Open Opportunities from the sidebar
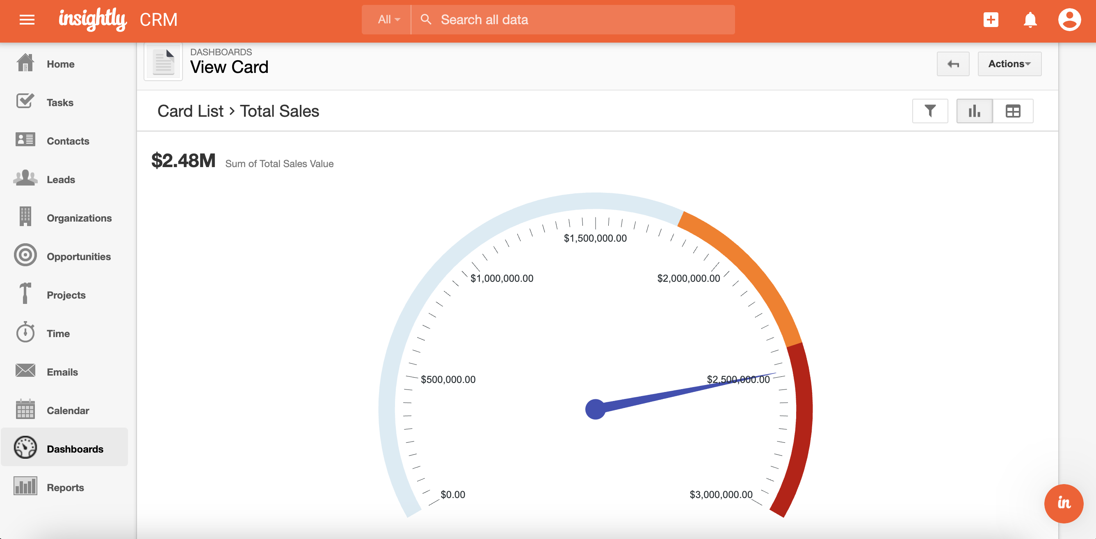Viewport: 1096px width, 539px height. (79, 256)
